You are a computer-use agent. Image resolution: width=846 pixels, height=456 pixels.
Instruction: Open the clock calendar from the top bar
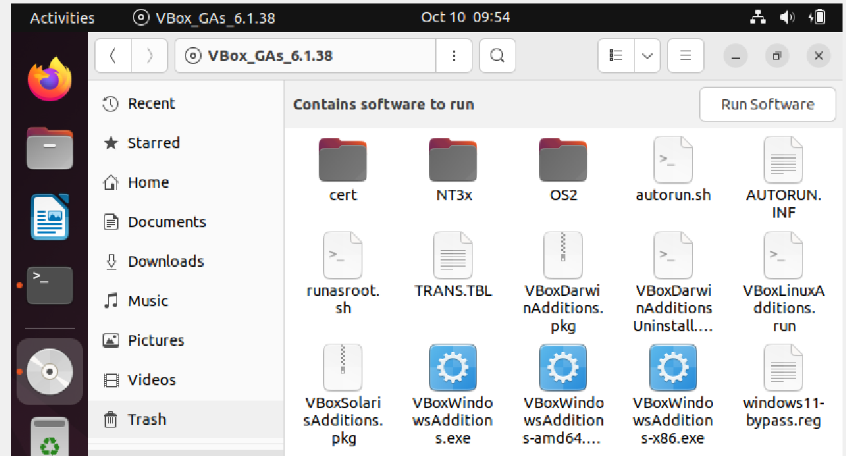pos(466,17)
